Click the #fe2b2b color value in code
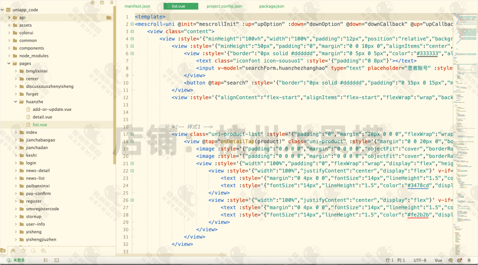Screen dimensions: 478x265 pyautogui.click(x=420, y=215)
